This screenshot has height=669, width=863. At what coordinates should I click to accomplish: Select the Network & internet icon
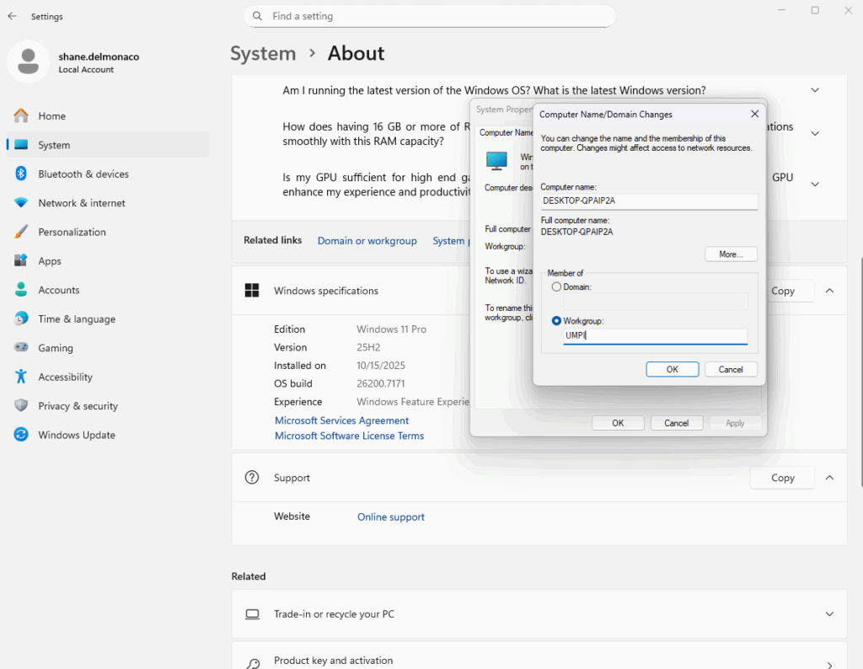[x=21, y=203]
